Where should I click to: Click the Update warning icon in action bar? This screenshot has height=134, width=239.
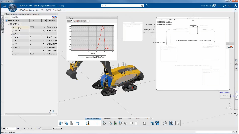click(x=87, y=123)
